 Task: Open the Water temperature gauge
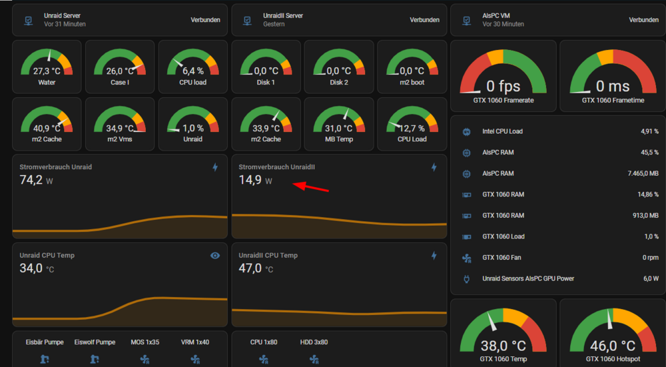click(x=47, y=67)
